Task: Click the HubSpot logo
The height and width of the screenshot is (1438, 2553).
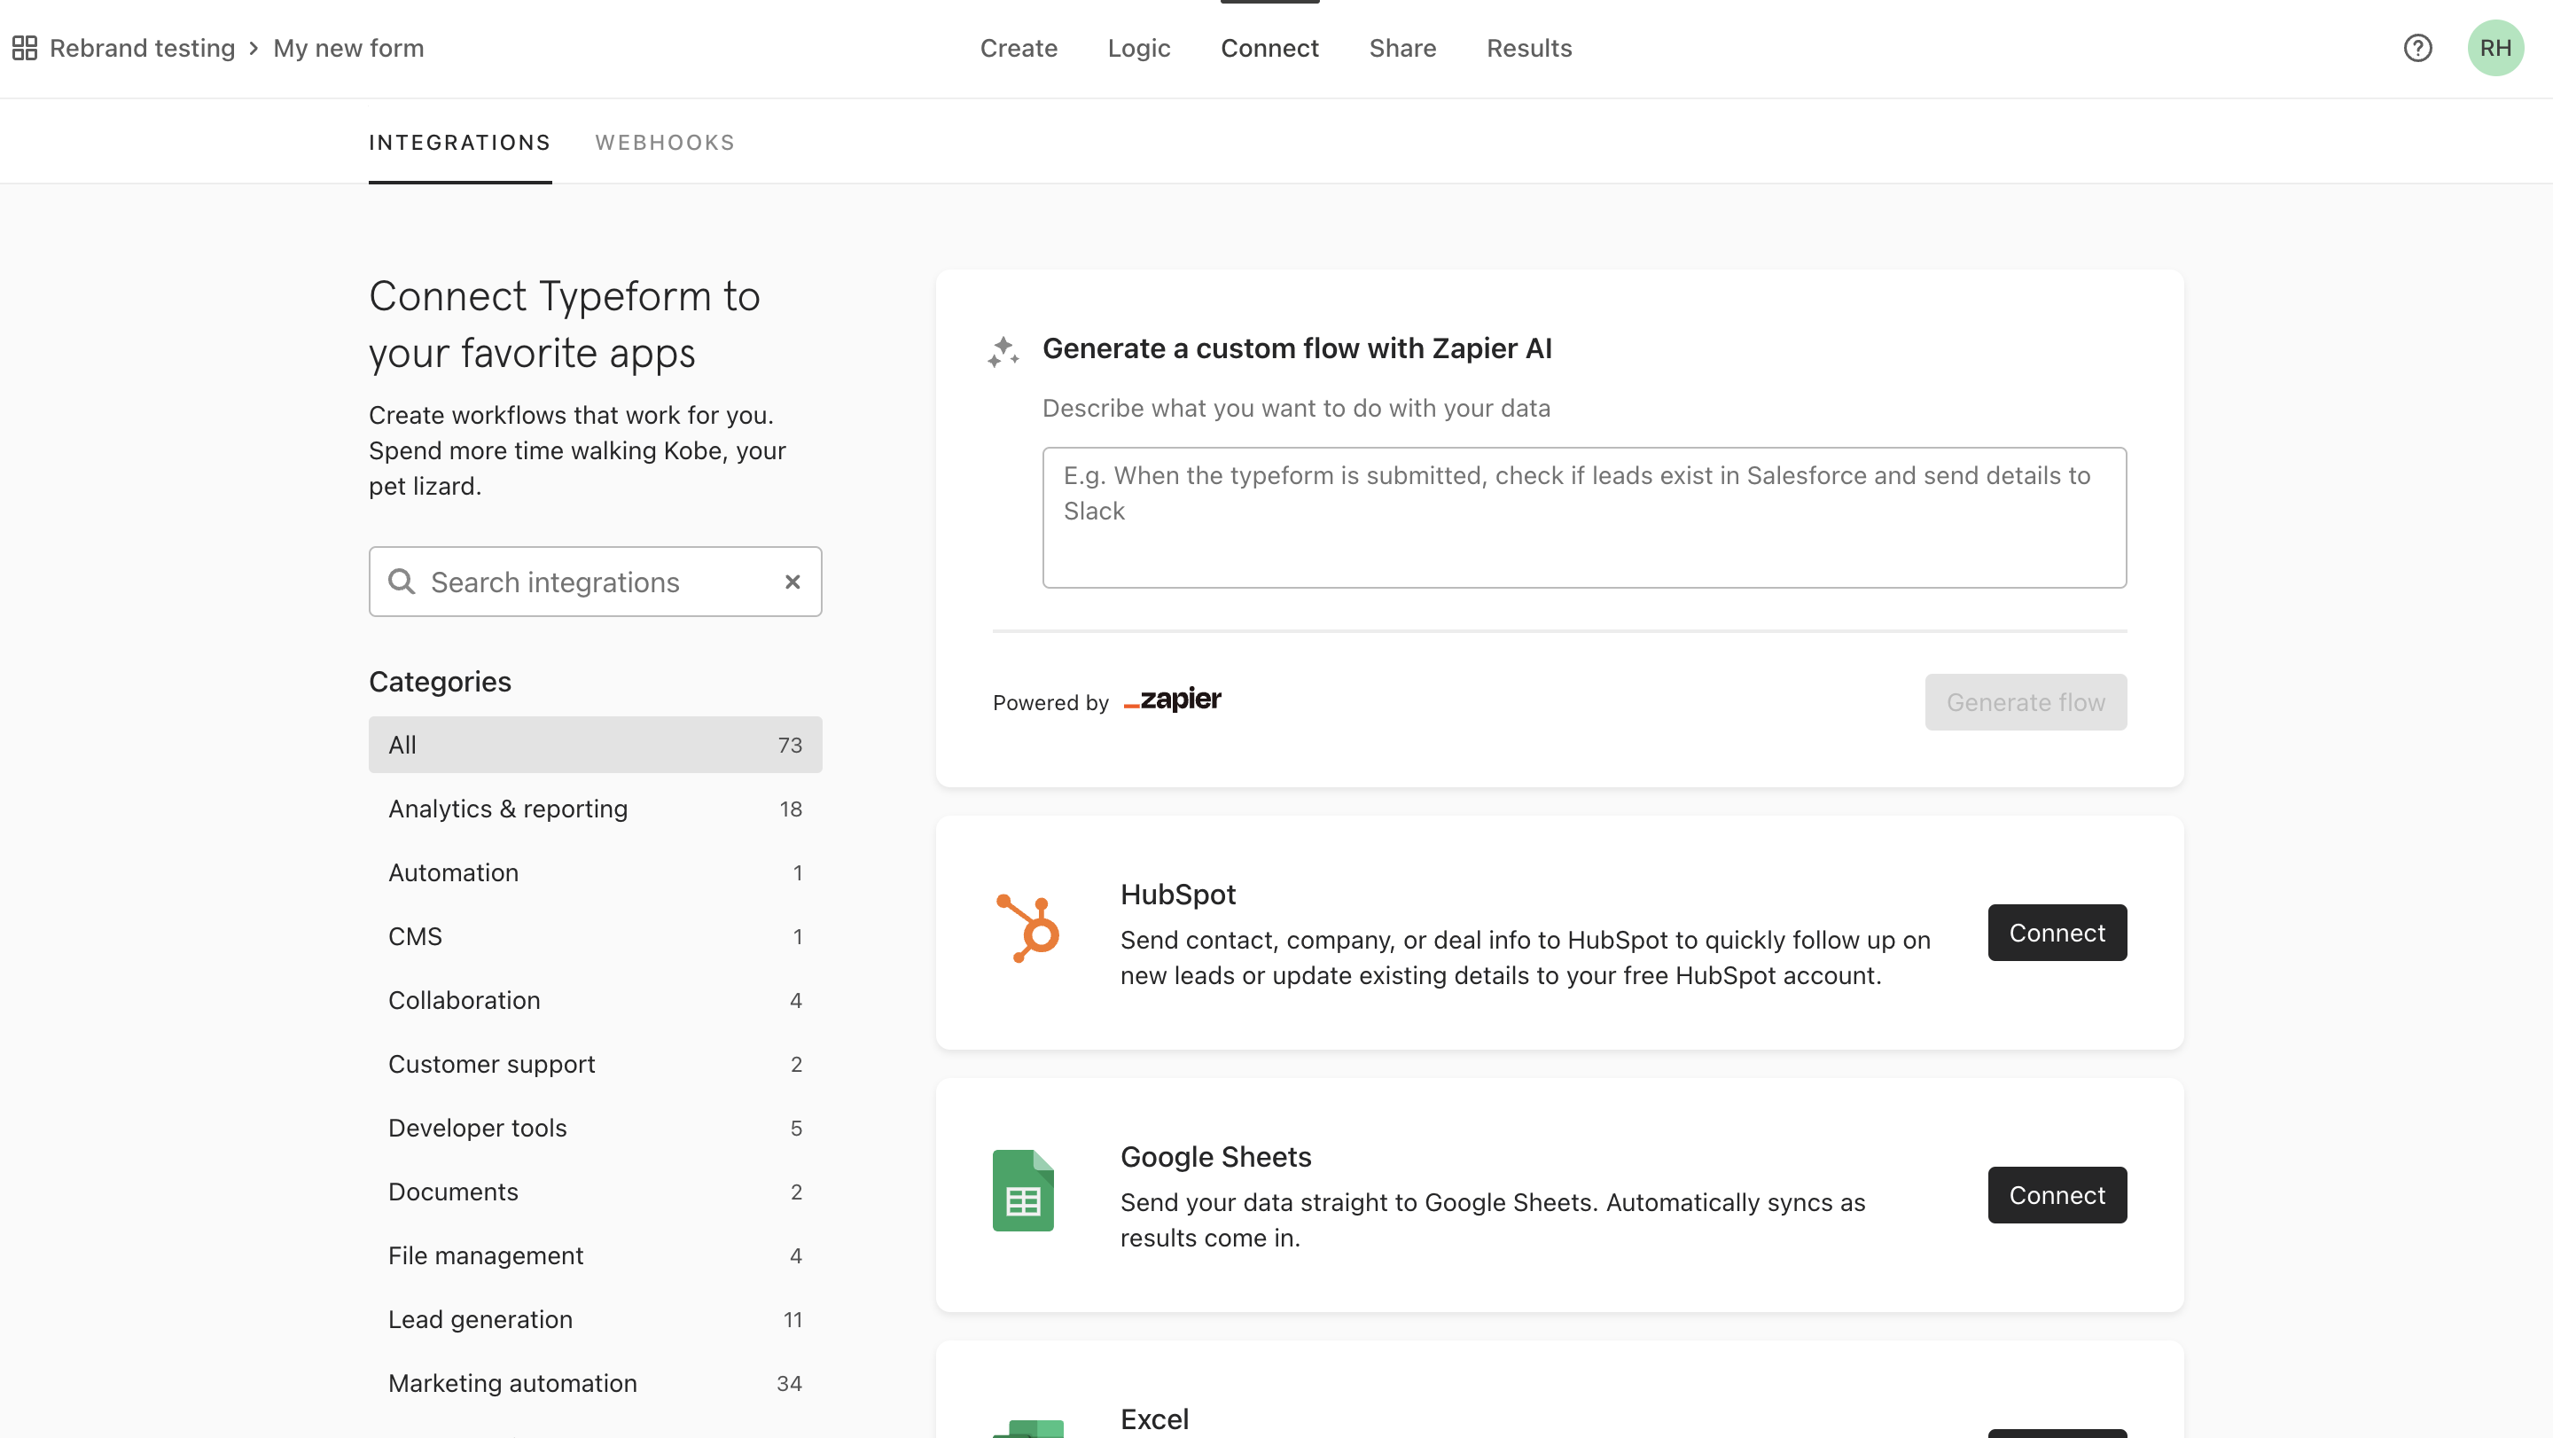Action: click(1027, 928)
